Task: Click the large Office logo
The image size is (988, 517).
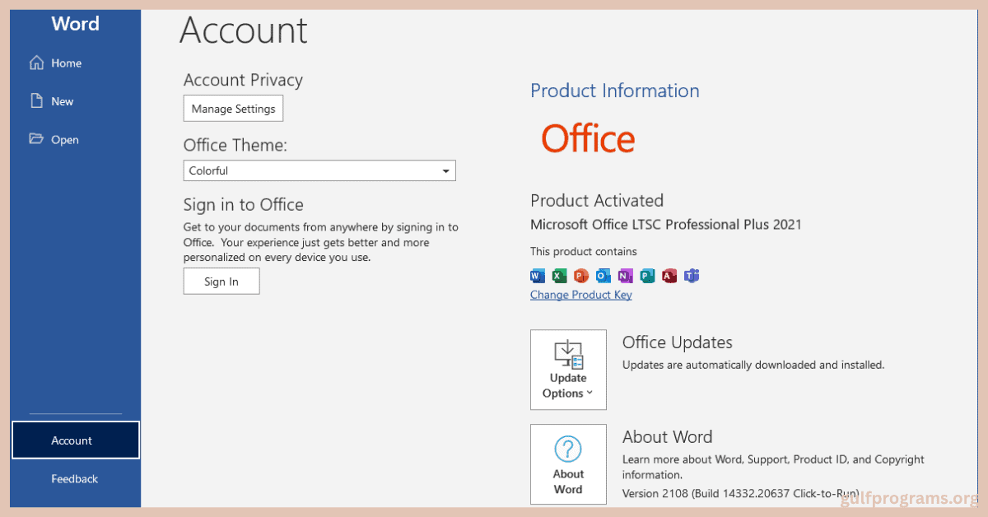Action: [x=588, y=139]
